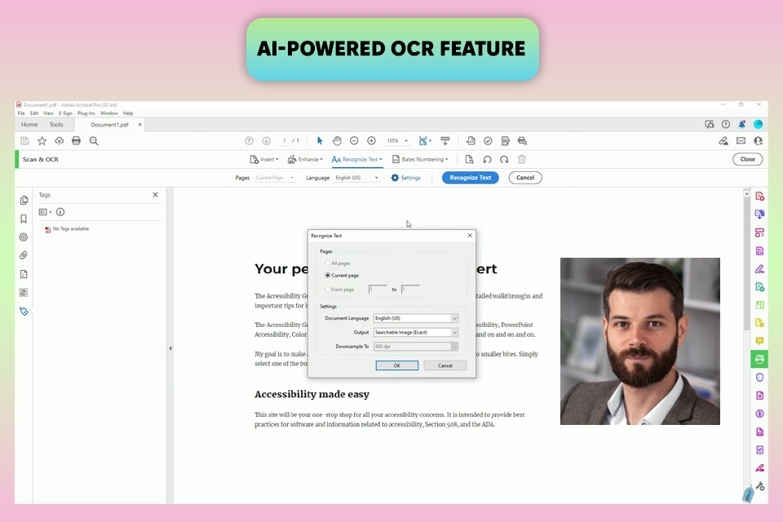Open the search magnifier icon
Viewport: 783px width, 522px height.
94,141
